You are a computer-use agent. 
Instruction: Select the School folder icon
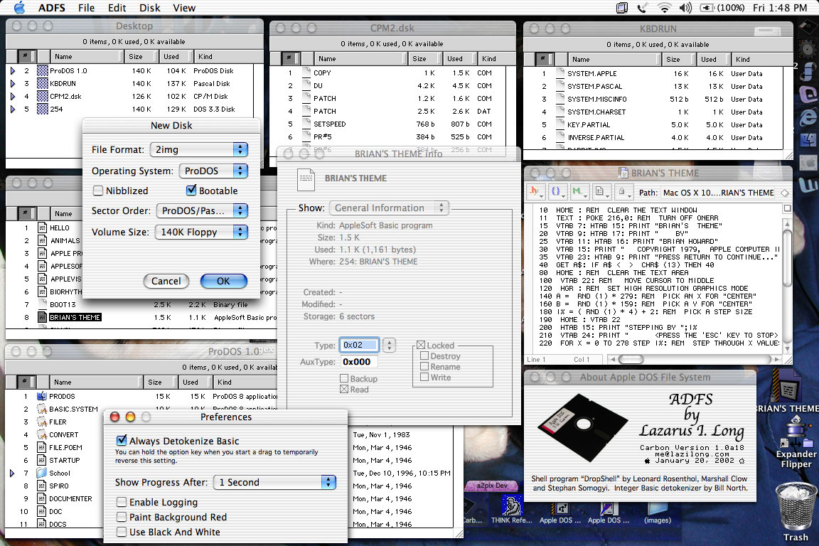(42, 473)
